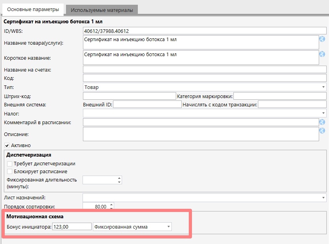Expand the Налог dropdown
The height and width of the screenshot is (244, 329).
click(x=323, y=113)
